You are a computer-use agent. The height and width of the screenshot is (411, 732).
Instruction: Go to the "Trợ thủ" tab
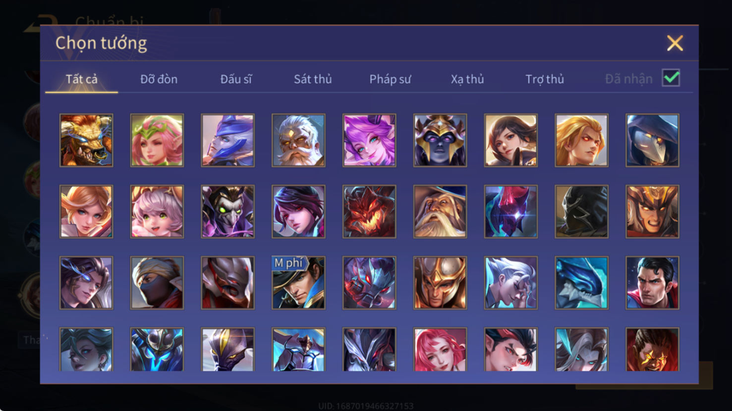pos(545,79)
